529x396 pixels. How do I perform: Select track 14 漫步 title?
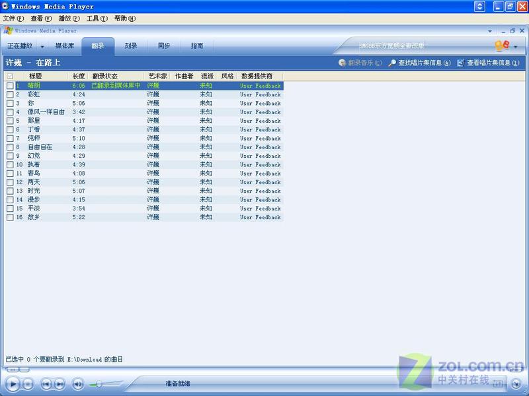[x=34, y=200]
